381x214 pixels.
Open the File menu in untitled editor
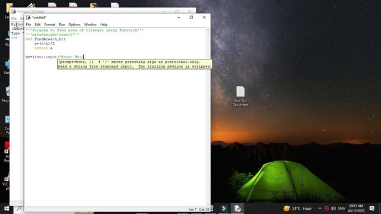[29, 24]
